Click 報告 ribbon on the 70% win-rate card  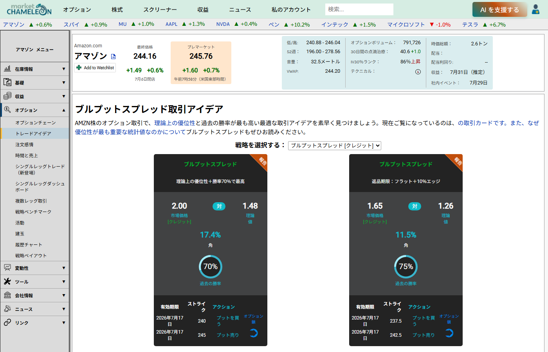coord(262,161)
